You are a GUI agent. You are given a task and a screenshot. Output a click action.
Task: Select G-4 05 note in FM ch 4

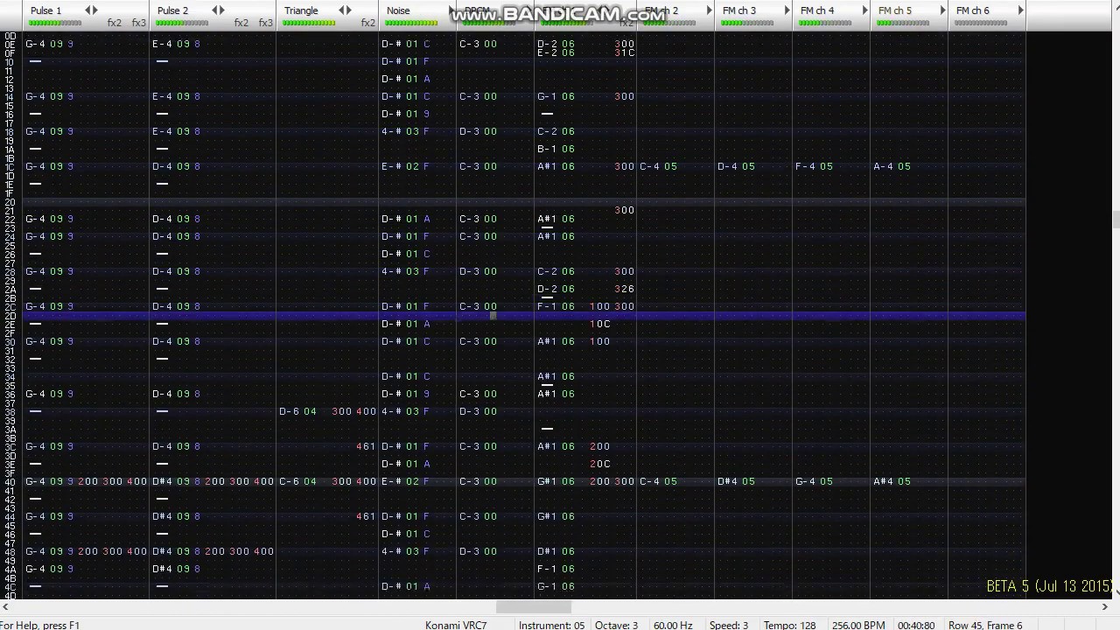click(x=814, y=481)
